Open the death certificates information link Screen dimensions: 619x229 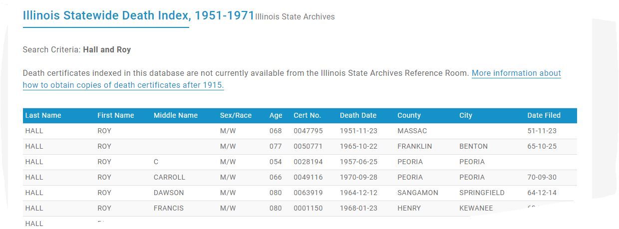292,79
